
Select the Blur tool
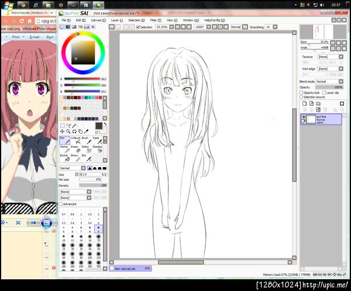click(x=87, y=158)
